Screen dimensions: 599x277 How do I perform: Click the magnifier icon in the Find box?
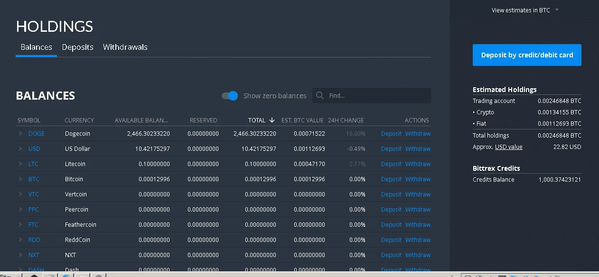320,95
